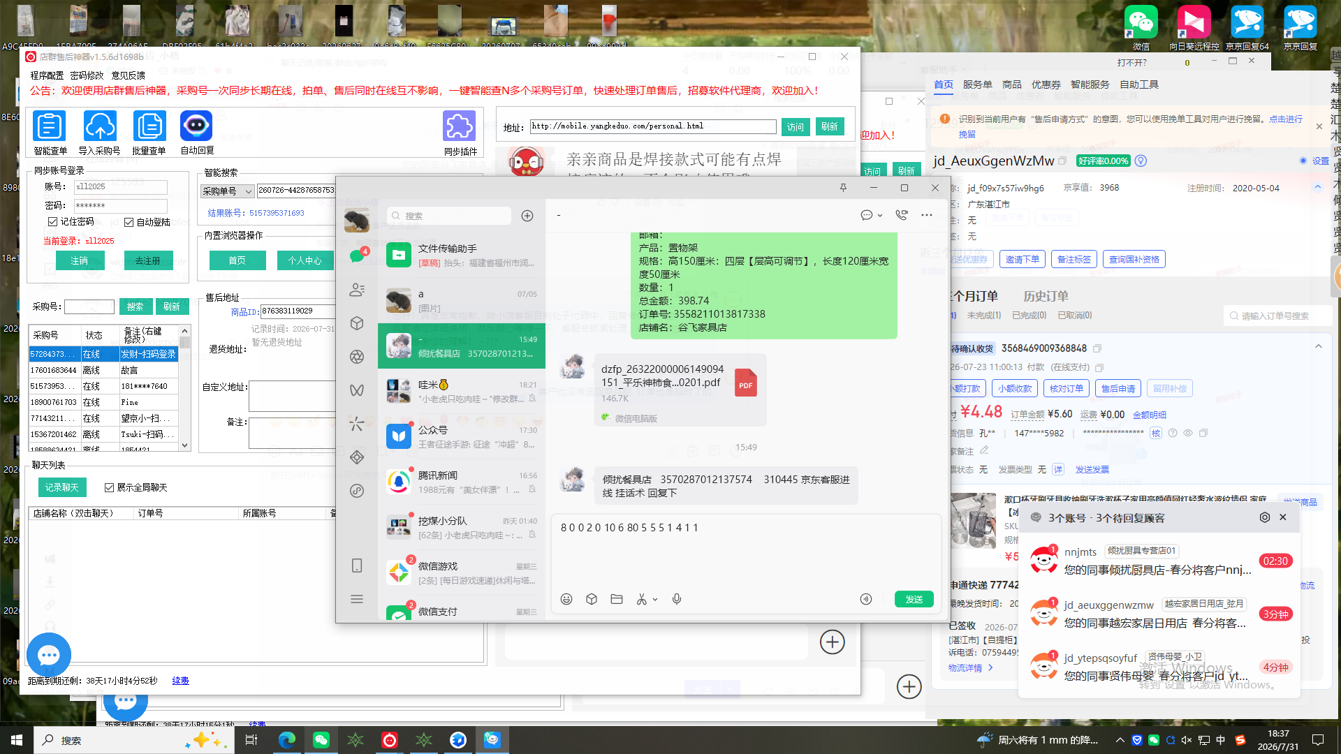Open the 意见反馈 menu

(x=129, y=75)
